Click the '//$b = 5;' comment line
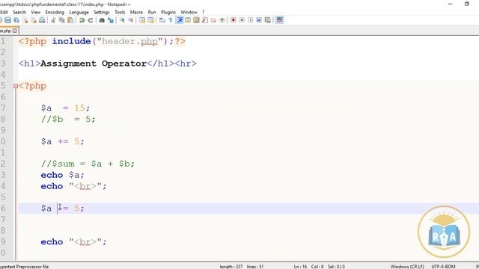 point(68,119)
